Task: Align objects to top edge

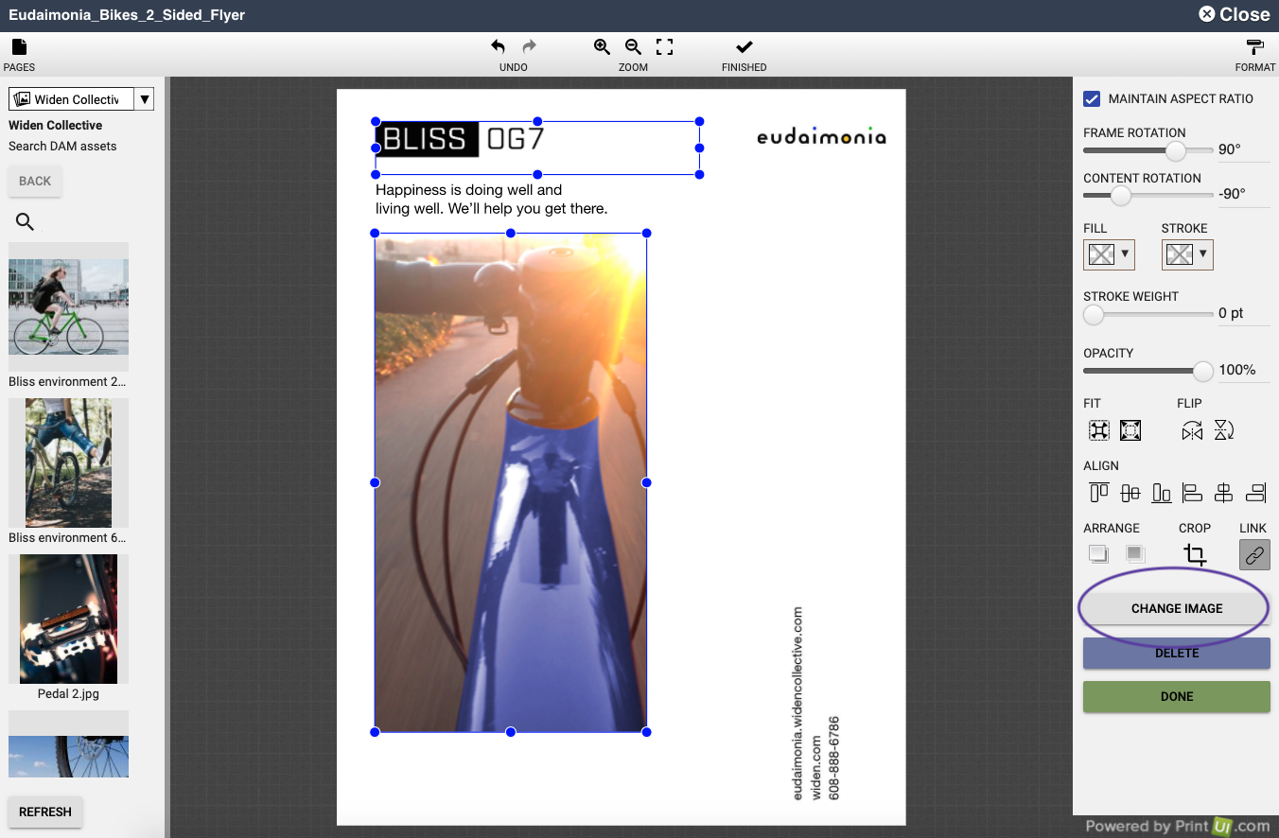Action: coord(1098,493)
